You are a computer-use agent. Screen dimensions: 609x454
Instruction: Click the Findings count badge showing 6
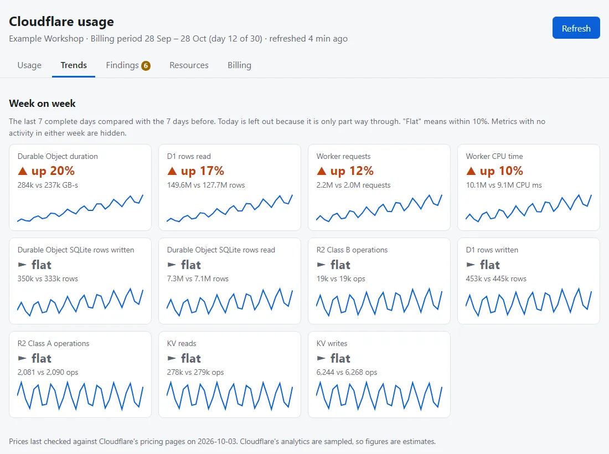click(x=146, y=66)
